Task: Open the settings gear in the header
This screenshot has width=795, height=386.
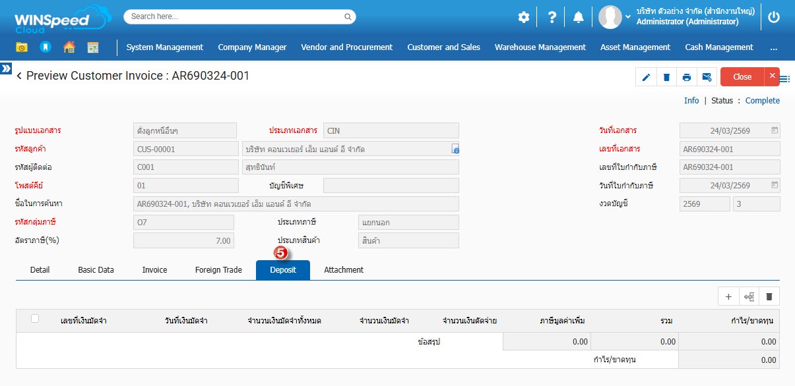Action: click(524, 18)
